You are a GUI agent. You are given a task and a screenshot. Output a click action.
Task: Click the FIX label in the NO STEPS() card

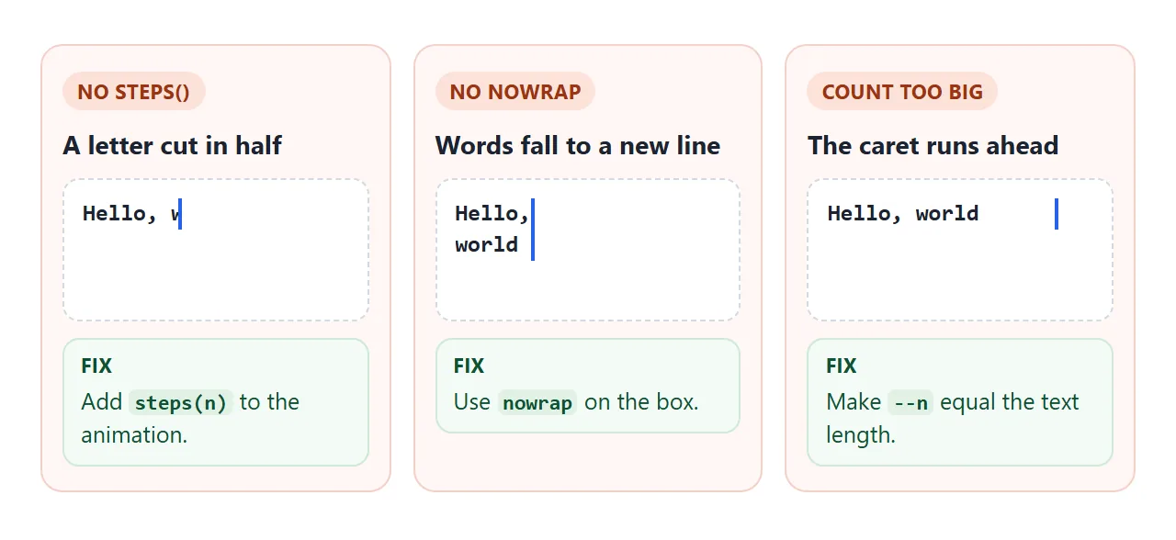(x=96, y=366)
